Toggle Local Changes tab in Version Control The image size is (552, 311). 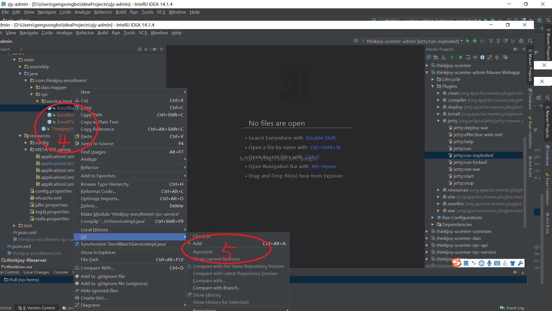[38, 272]
